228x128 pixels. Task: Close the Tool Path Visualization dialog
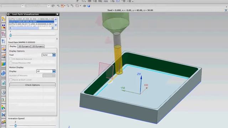coord(57,14)
